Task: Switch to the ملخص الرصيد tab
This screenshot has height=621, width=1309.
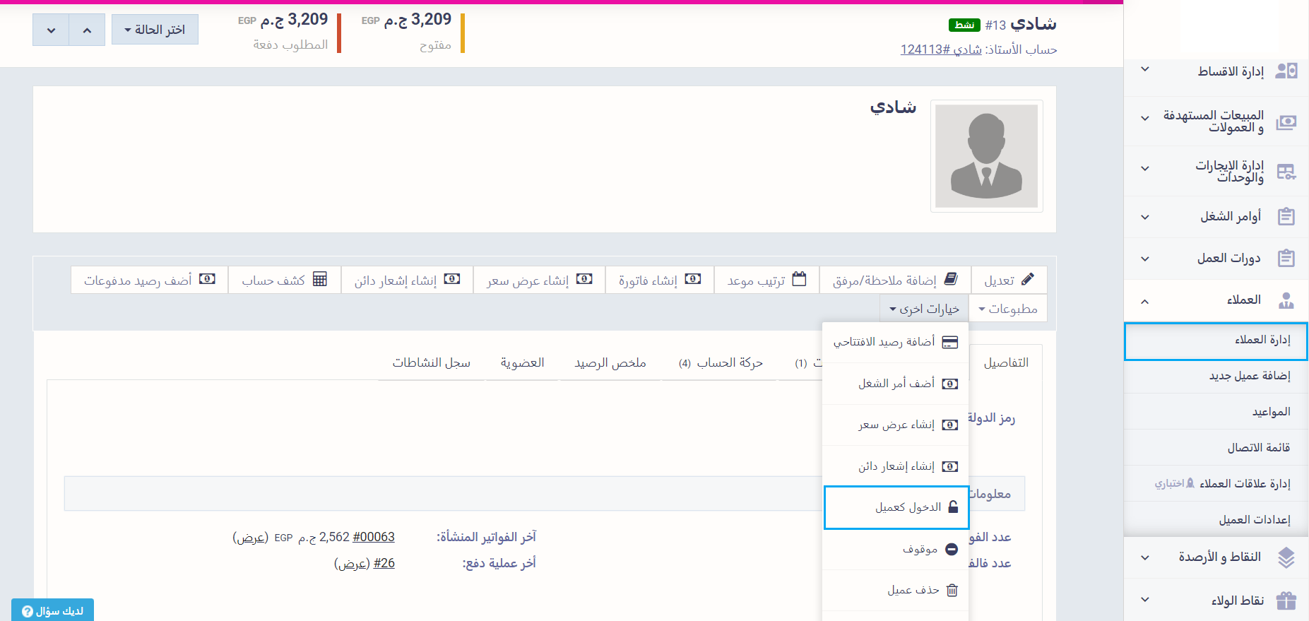Action: (x=610, y=362)
